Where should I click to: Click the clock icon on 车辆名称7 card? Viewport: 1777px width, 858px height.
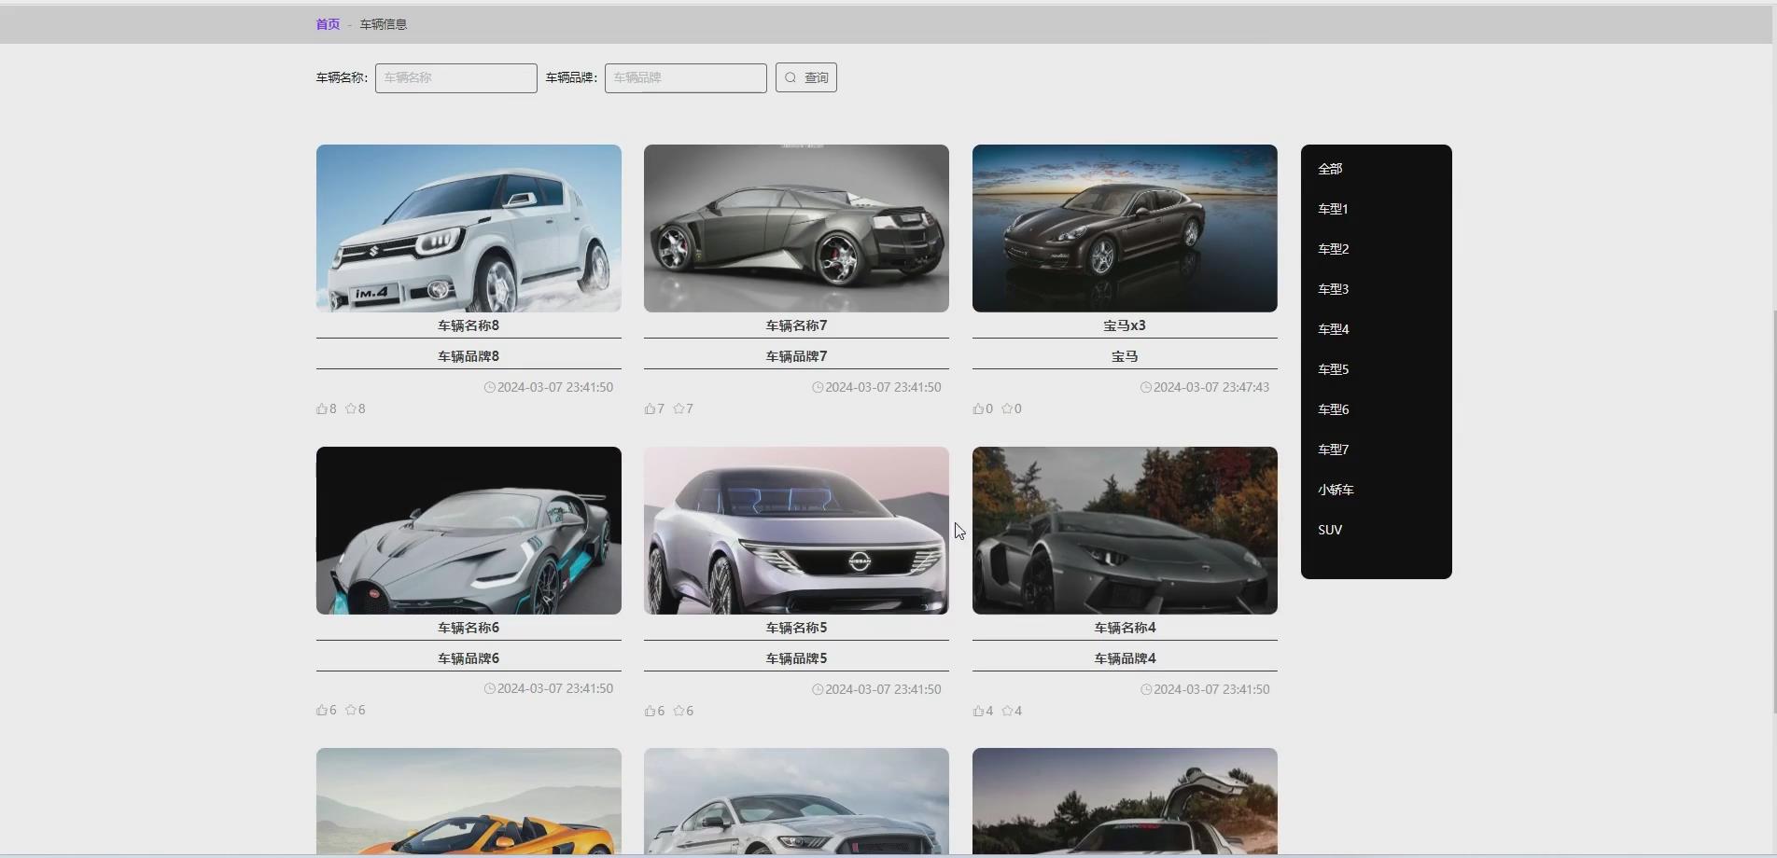[x=818, y=387]
